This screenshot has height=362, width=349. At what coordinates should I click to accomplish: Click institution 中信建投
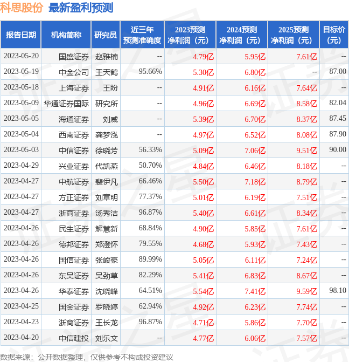tap(74, 338)
